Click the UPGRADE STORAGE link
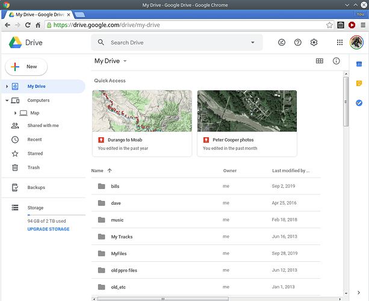Viewport: 369px width, 301px height. [49, 229]
